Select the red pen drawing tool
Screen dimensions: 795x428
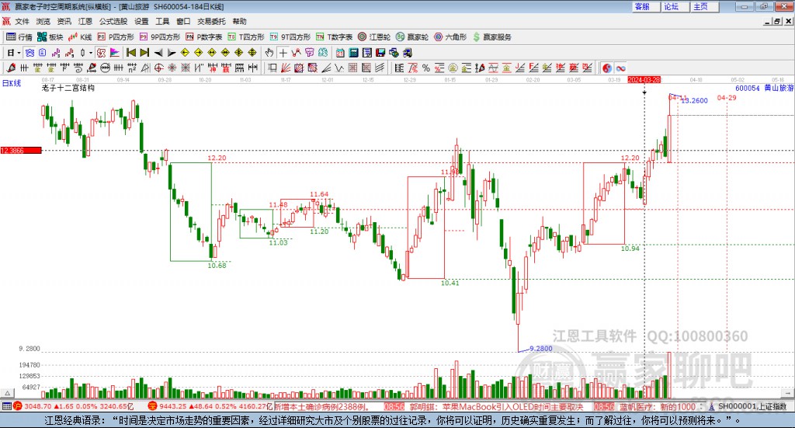(x=11, y=68)
